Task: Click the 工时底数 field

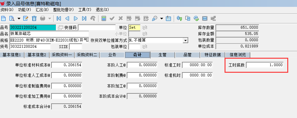Action: click(x=265, y=65)
